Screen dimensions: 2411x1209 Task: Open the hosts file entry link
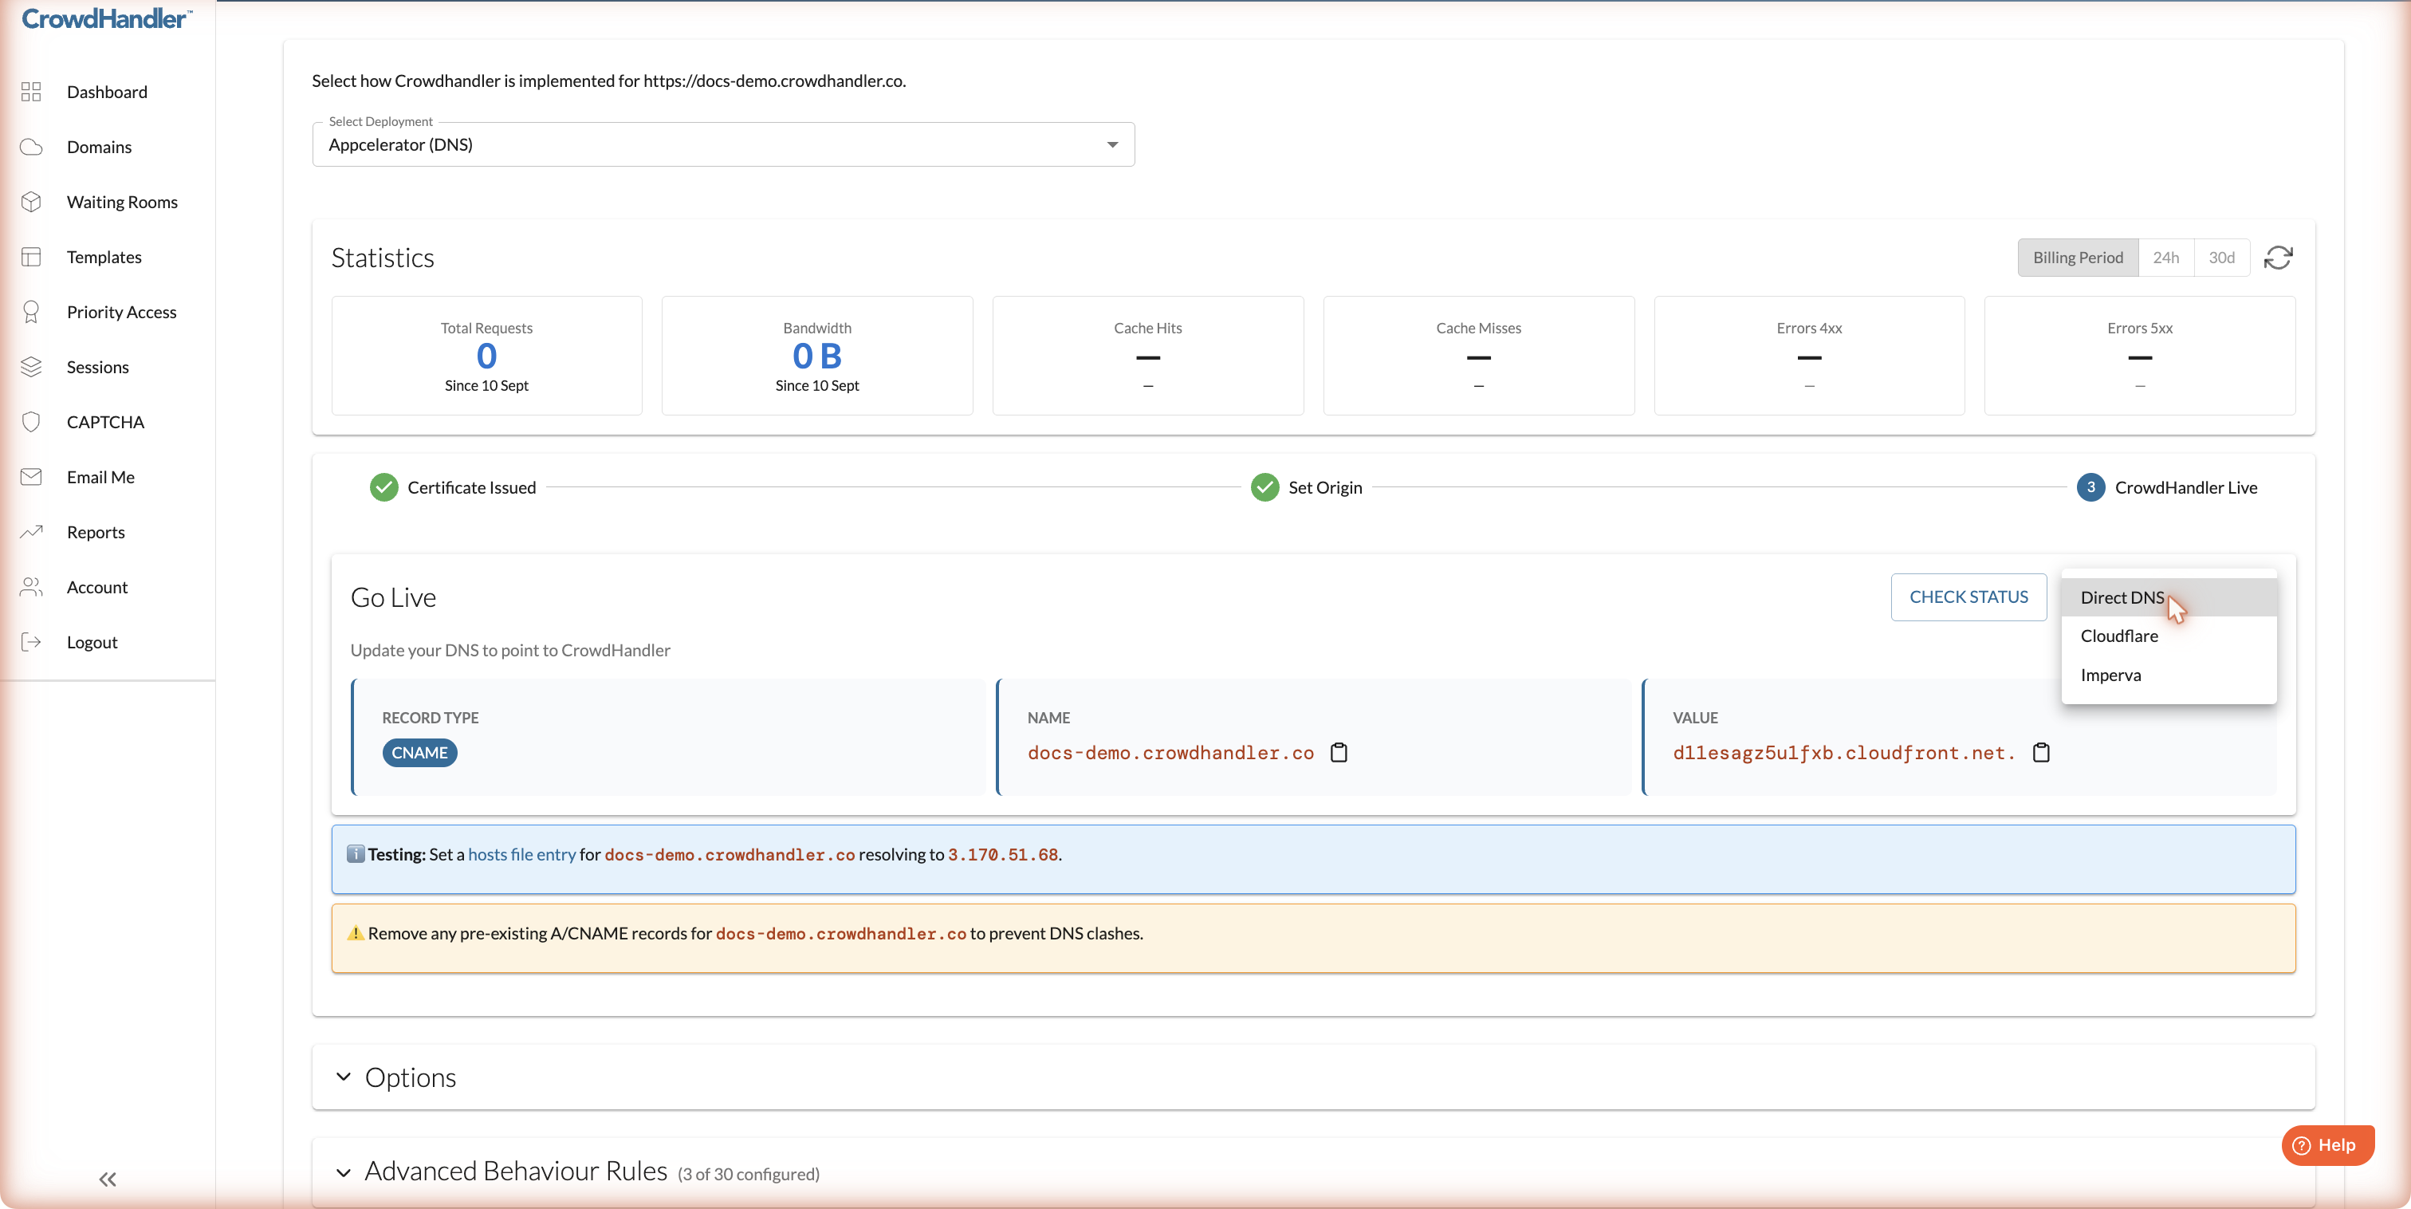coord(521,855)
